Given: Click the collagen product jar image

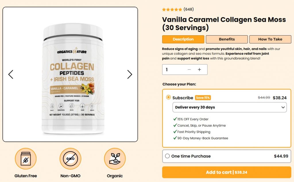Looking at the screenshot, I should click(x=73, y=79).
